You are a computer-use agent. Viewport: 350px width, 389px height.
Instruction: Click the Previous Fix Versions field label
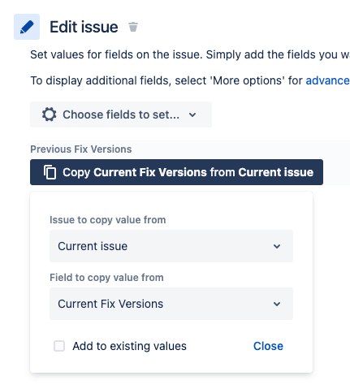click(x=81, y=149)
